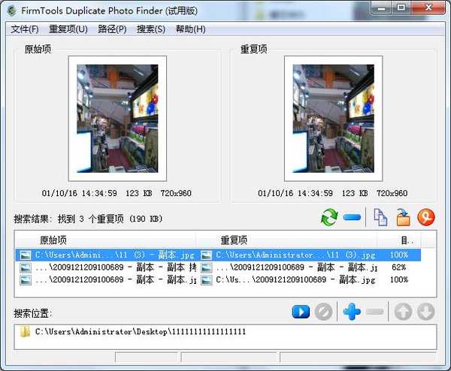Image resolution: width=451 pixels, height=371 pixels.
Task: Click image icon of the 62% row original
Action: [26, 268]
